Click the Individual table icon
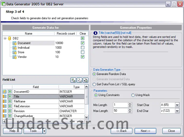The width and height of the screenshot is (184, 137). tap(14, 48)
